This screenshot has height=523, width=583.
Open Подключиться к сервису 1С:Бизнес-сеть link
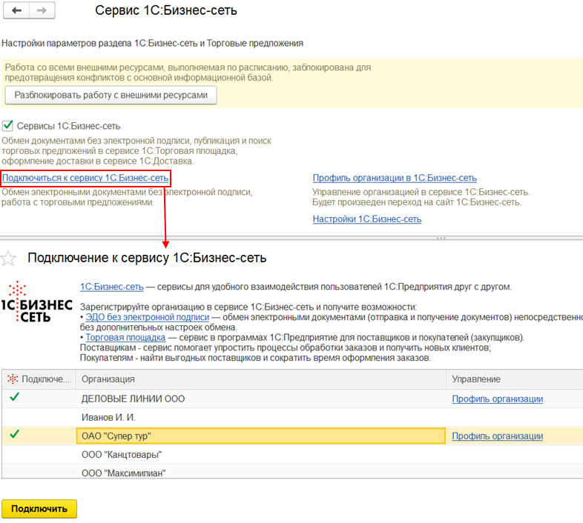(x=85, y=178)
